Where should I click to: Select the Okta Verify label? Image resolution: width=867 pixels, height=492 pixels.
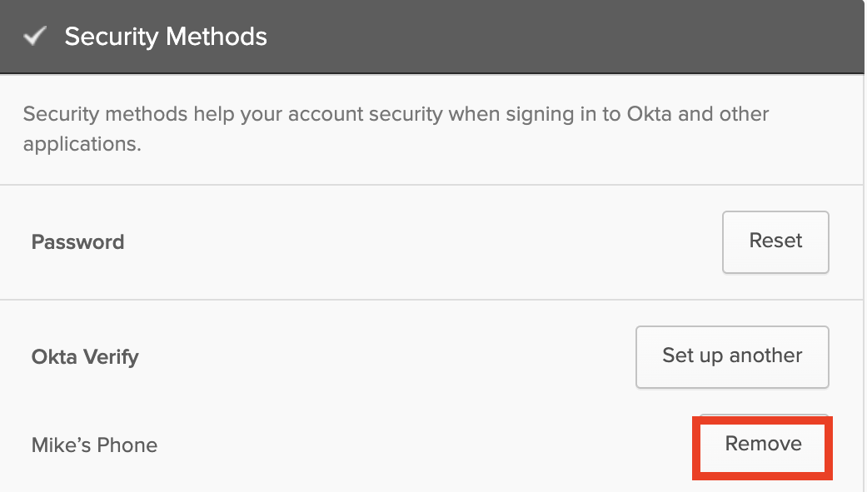click(85, 356)
